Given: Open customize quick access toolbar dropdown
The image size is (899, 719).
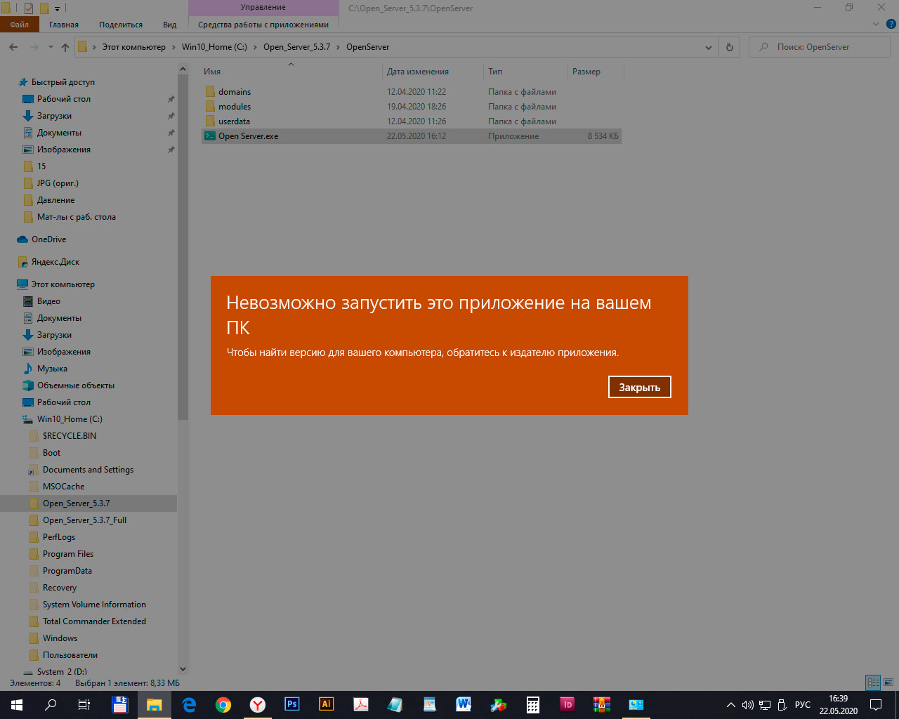Looking at the screenshot, I should point(58,8).
